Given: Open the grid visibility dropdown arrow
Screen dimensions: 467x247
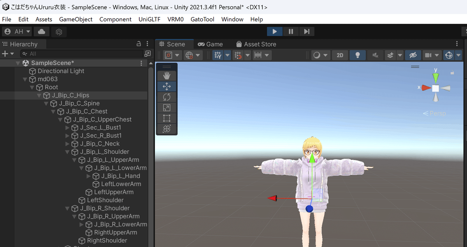Looking at the screenshot, I should pos(228,55).
